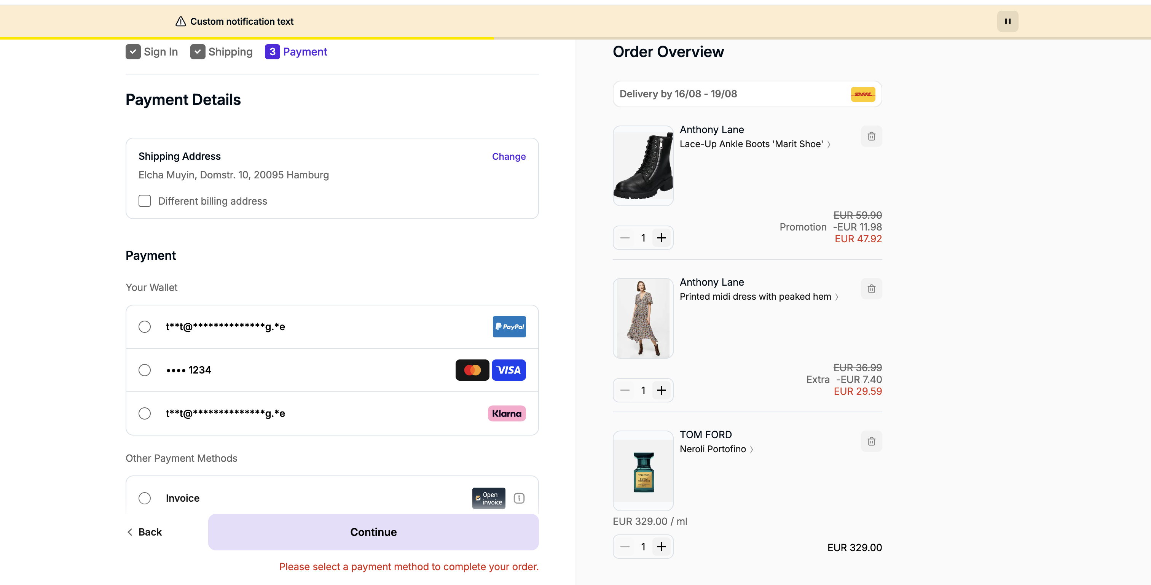
Task: Click the Invoice info icon
Action: [519, 498]
